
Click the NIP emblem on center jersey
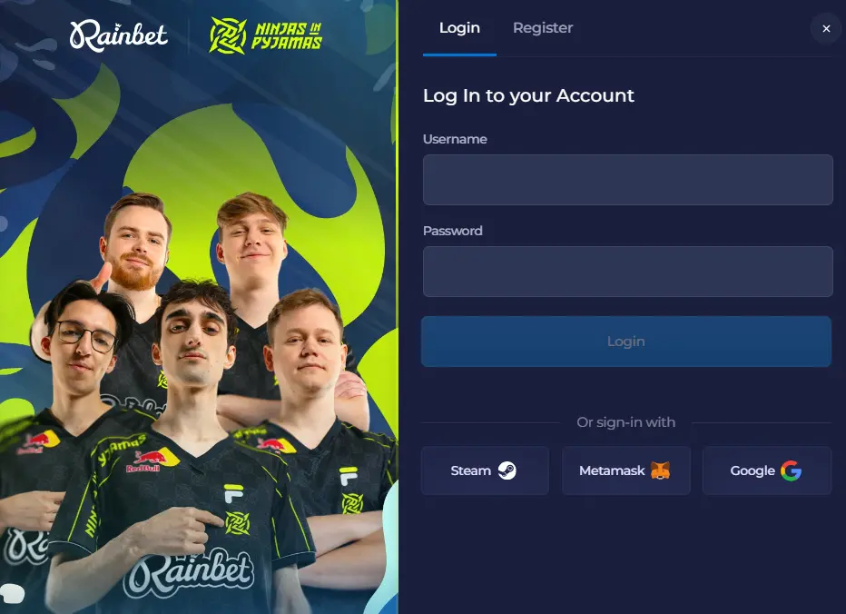tap(238, 523)
